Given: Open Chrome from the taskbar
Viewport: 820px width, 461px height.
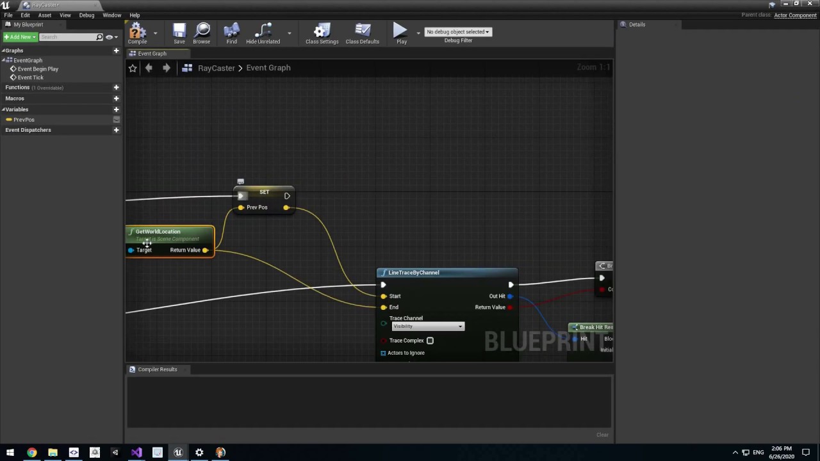Looking at the screenshot, I should [31, 453].
